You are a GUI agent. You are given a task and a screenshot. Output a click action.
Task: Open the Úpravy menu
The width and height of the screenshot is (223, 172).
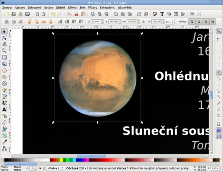coord(20,8)
